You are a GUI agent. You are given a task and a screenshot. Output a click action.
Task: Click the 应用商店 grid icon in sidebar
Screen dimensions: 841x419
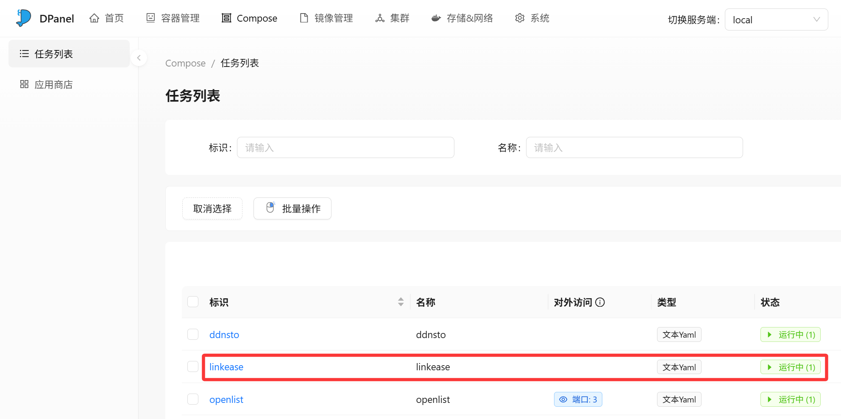[x=24, y=84]
